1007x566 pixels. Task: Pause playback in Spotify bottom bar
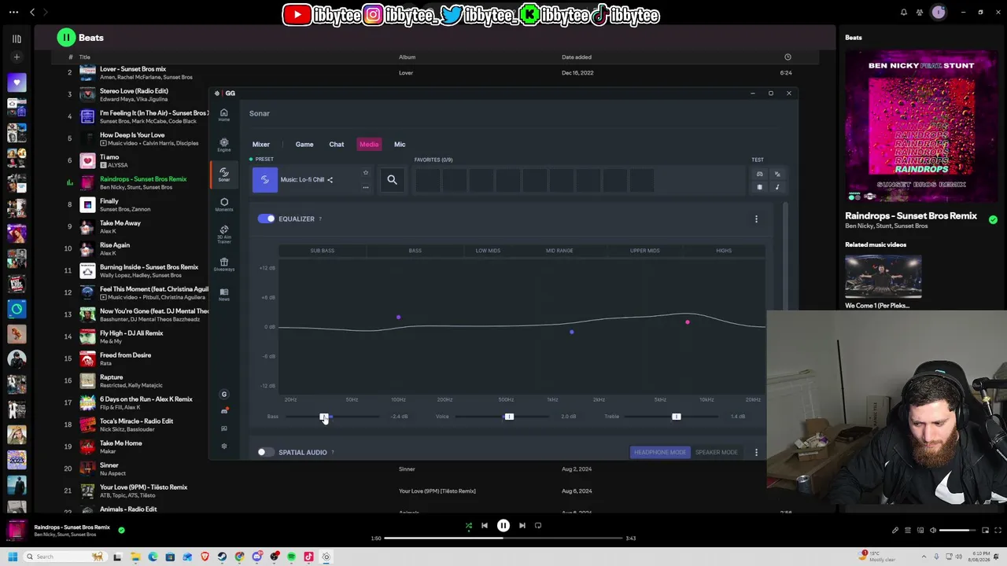[503, 526]
